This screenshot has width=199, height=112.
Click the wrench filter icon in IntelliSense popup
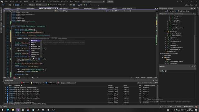click(x=33, y=59)
